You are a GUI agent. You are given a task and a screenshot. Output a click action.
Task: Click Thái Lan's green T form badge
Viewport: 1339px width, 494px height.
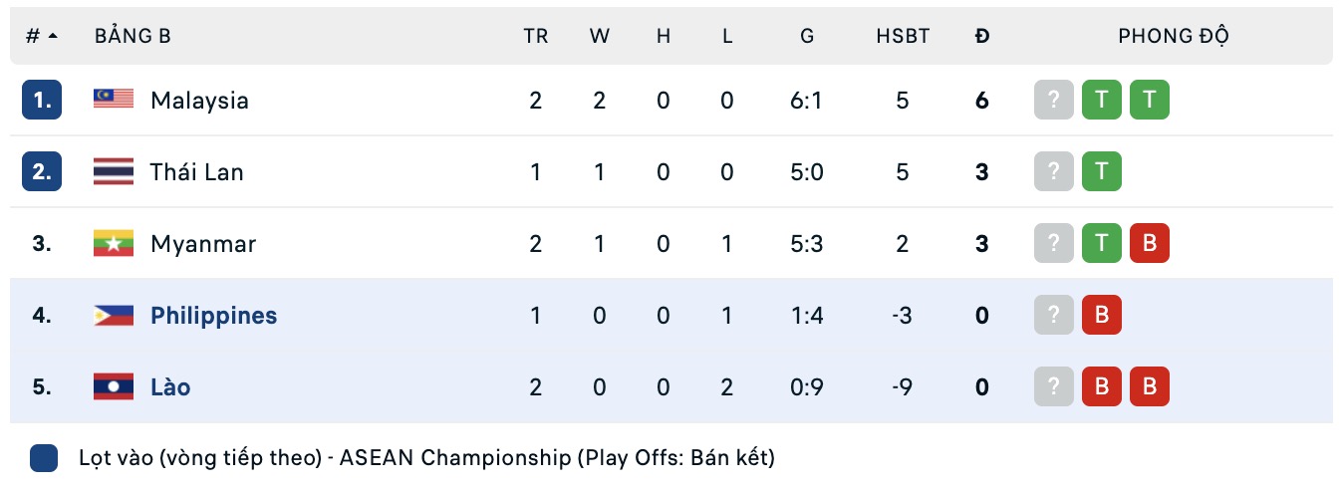pos(1102,171)
